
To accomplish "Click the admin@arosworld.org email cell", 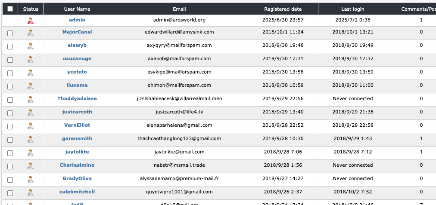I will click(179, 20).
